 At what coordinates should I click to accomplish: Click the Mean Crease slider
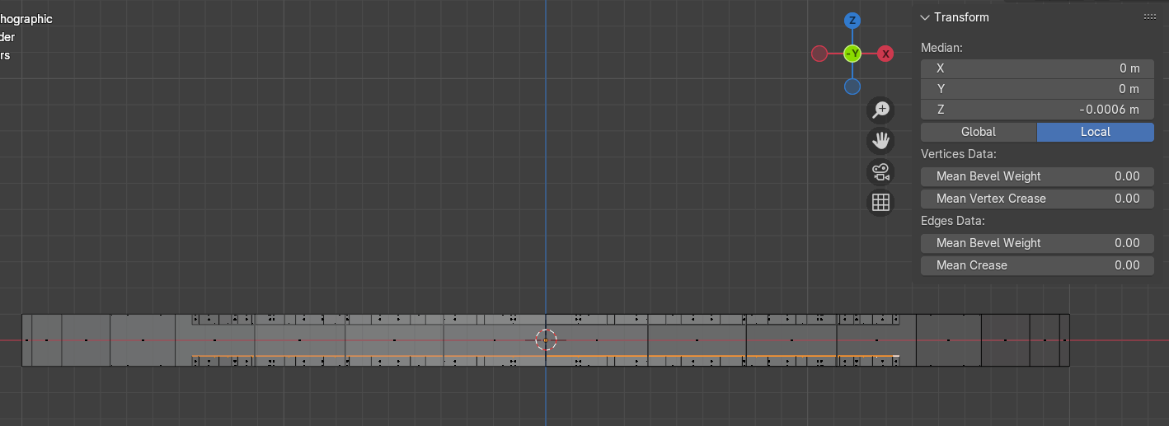(1037, 265)
